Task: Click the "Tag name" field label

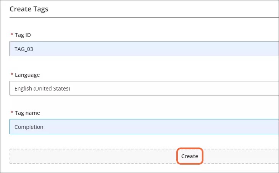Action: [x=27, y=113]
